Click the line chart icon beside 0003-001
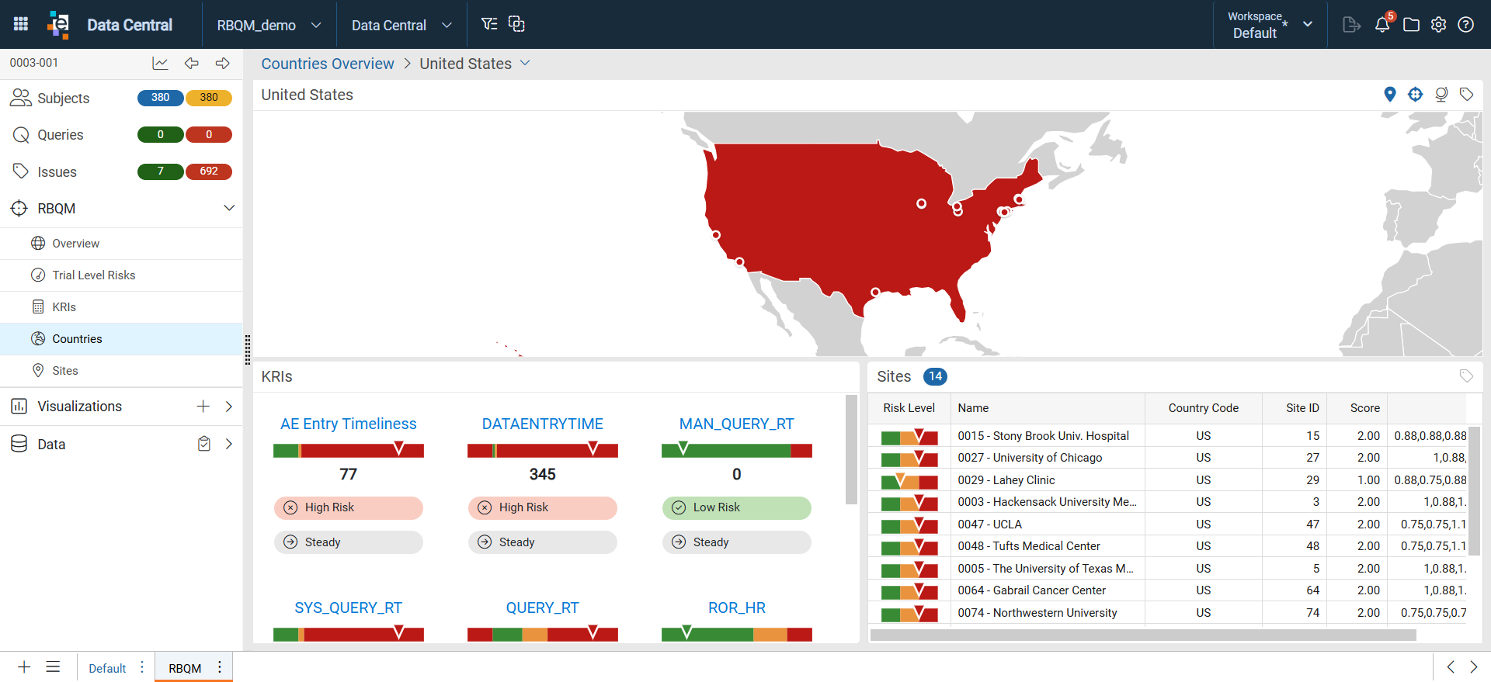Viewport: 1491px width, 682px height. pos(160,64)
